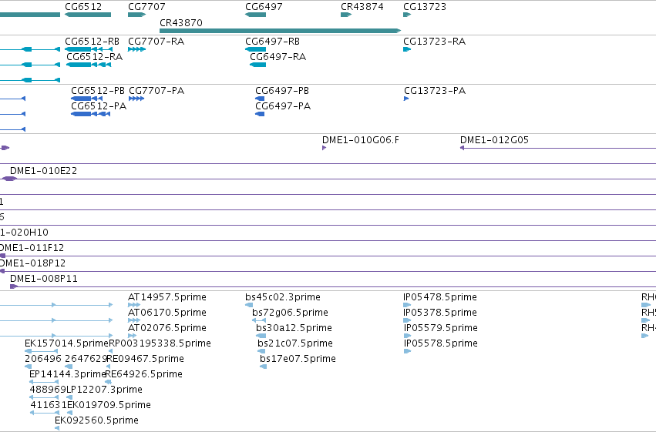Select the CR43874 gene arrow
This screenshot has height=432, width=656.
(x=346, y=15)
